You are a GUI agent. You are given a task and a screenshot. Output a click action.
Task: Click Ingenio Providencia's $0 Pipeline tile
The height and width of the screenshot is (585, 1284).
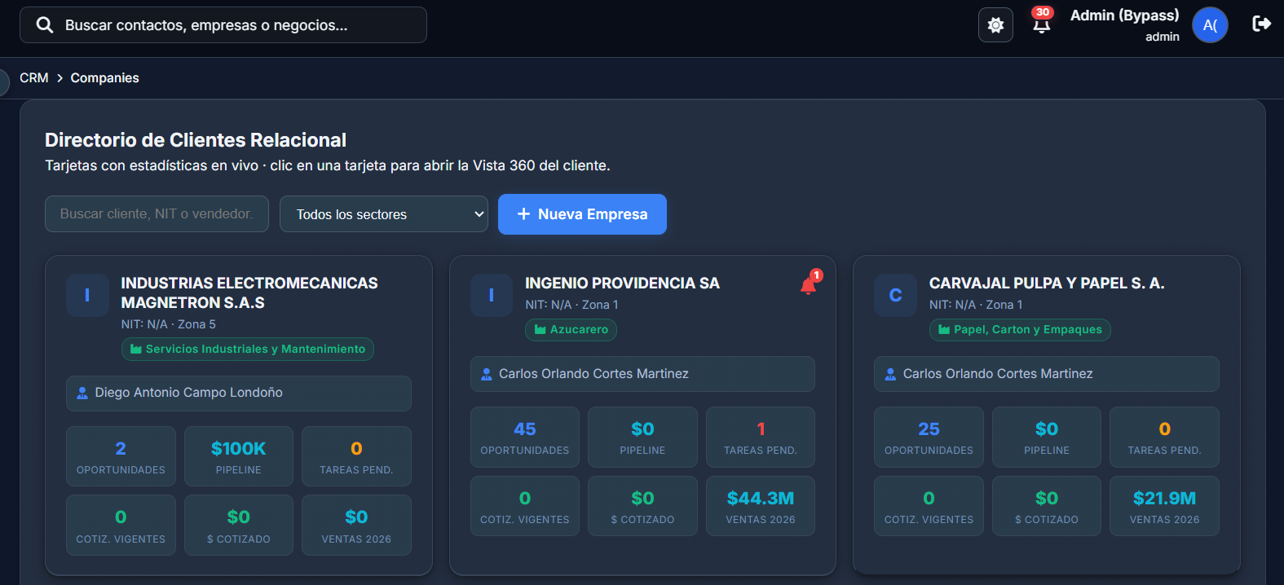[642, 438]
